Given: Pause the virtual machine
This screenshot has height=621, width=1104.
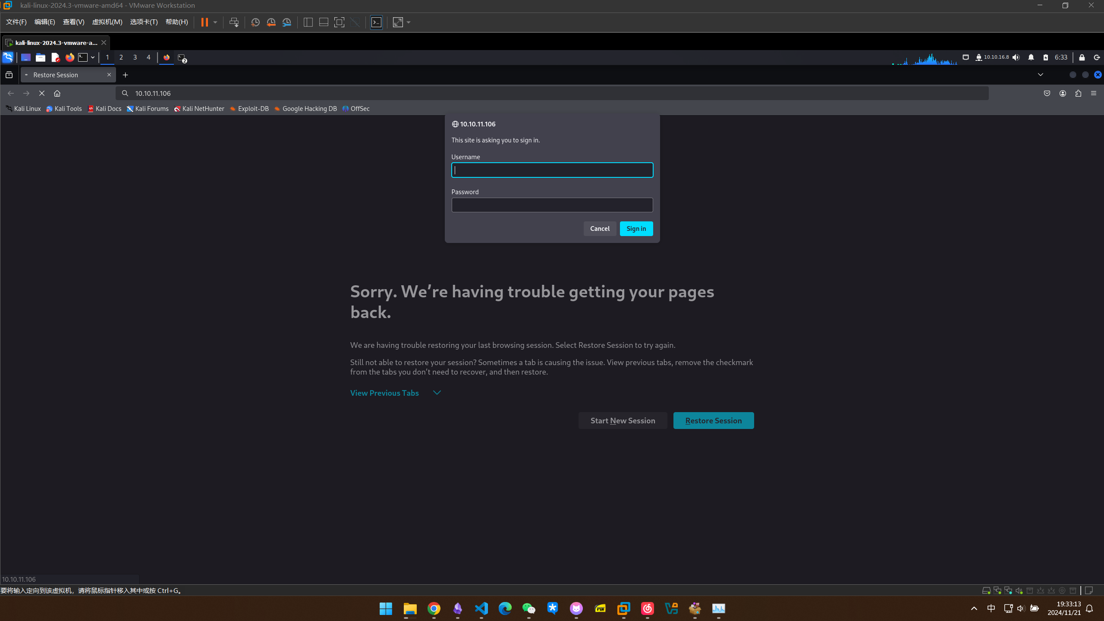Looking at the screenshot, I should [x=204, y=22].
